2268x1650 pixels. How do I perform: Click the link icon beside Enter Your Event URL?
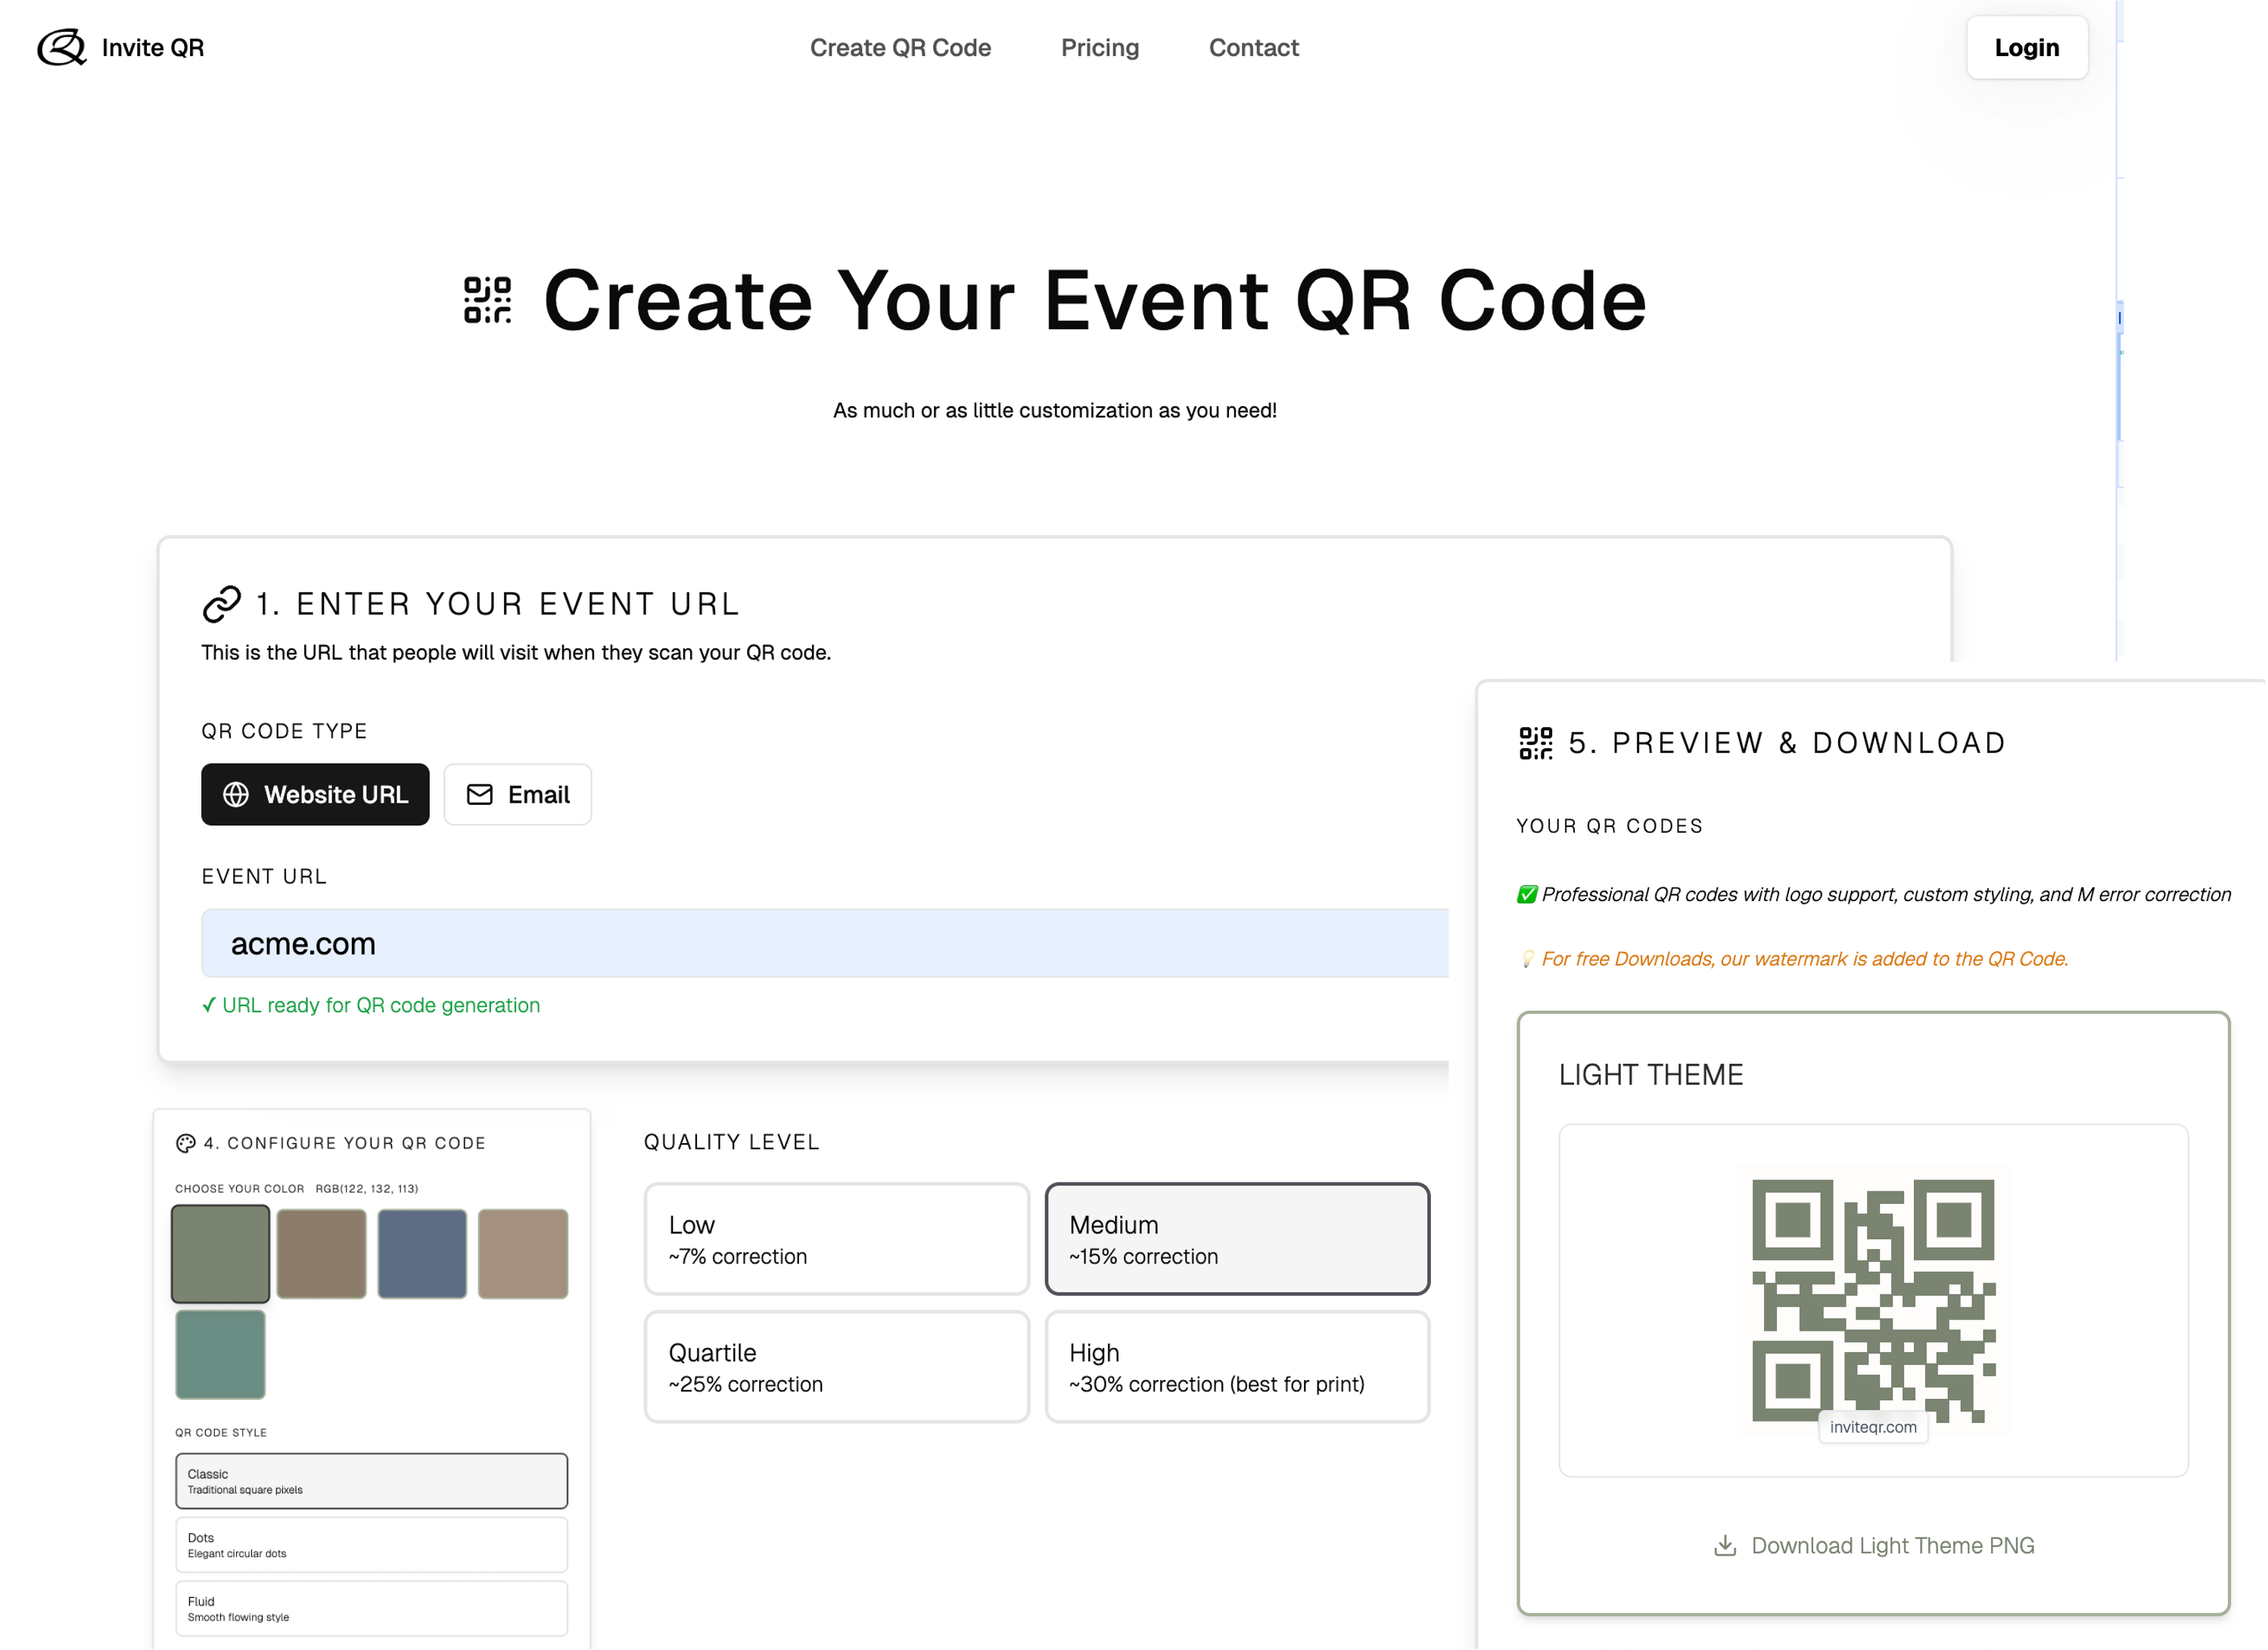pos(222,604)
